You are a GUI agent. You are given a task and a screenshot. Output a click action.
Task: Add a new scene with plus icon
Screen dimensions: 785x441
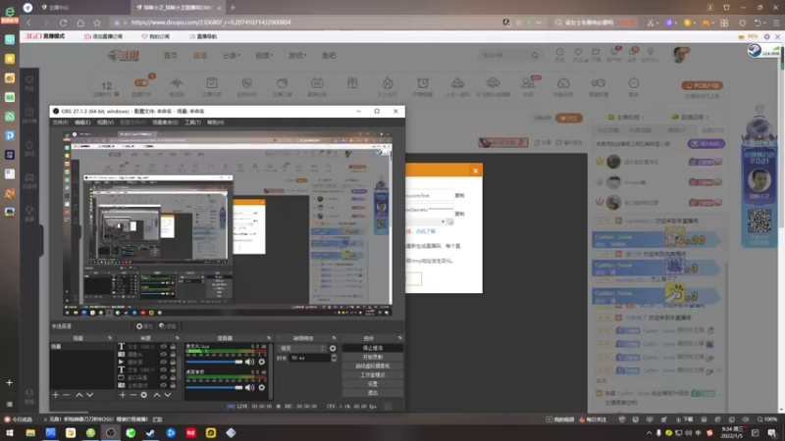[56, 395]
